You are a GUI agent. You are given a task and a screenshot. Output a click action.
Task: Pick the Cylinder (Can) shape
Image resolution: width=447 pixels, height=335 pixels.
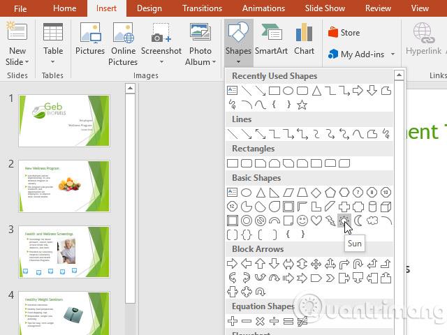coord(372,207)
